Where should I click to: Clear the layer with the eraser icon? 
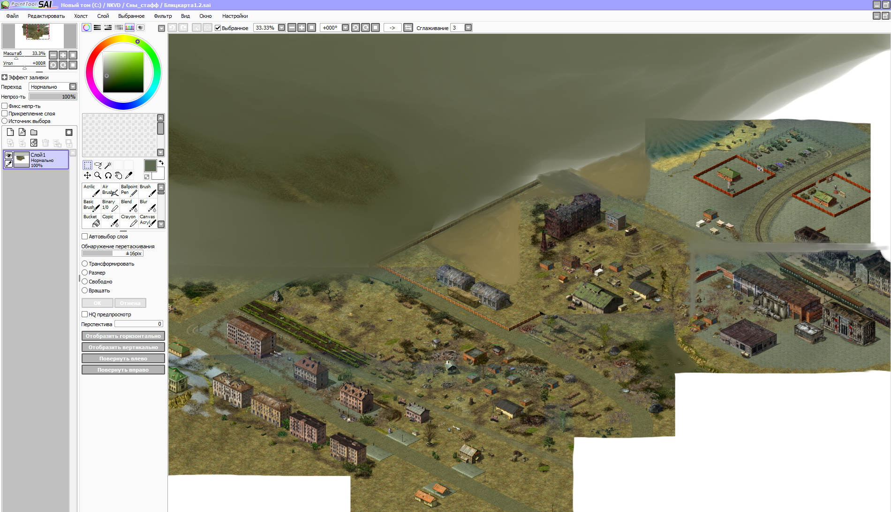tap(34, 143)
